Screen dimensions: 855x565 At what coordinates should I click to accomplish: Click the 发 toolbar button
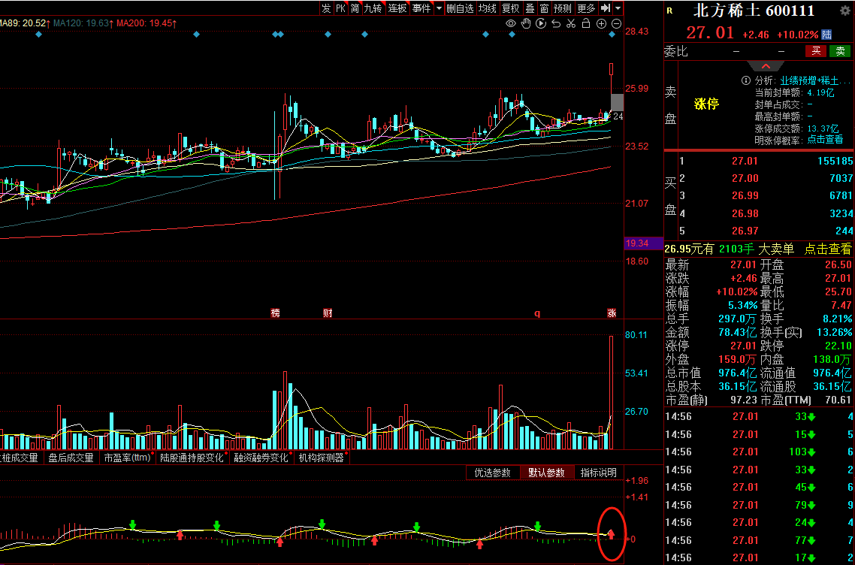pyautogui.click(x=326, y=8)
